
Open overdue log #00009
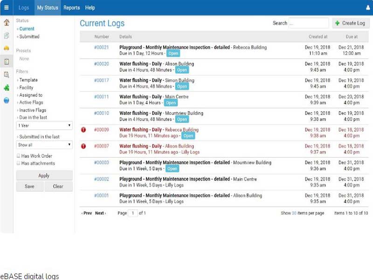point(101,130)
